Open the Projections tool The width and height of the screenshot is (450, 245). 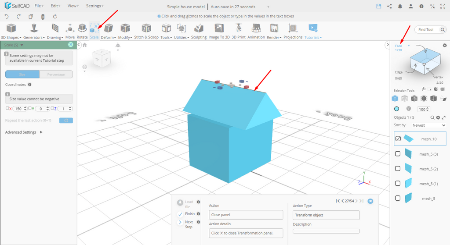pos(293,31)
